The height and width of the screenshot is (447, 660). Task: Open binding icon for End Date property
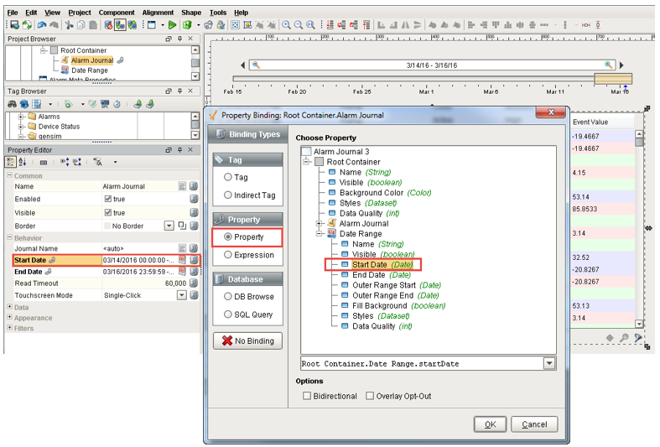194,272
